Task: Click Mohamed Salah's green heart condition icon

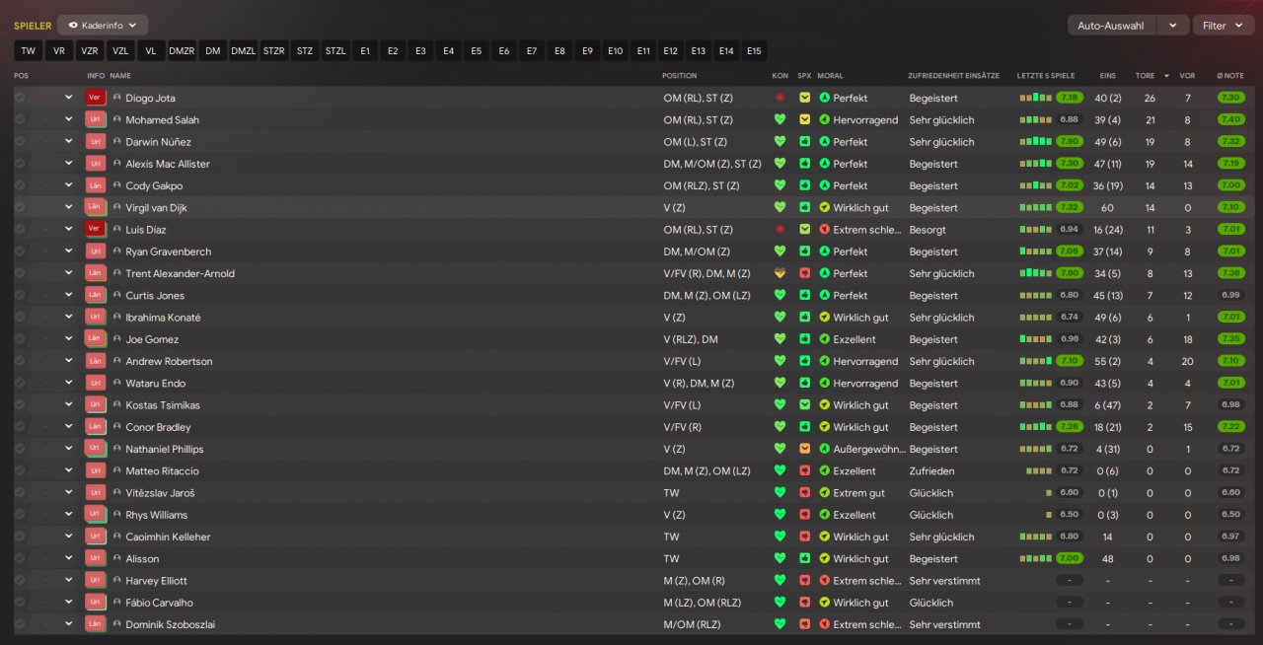Action: [x=780, y=119]
